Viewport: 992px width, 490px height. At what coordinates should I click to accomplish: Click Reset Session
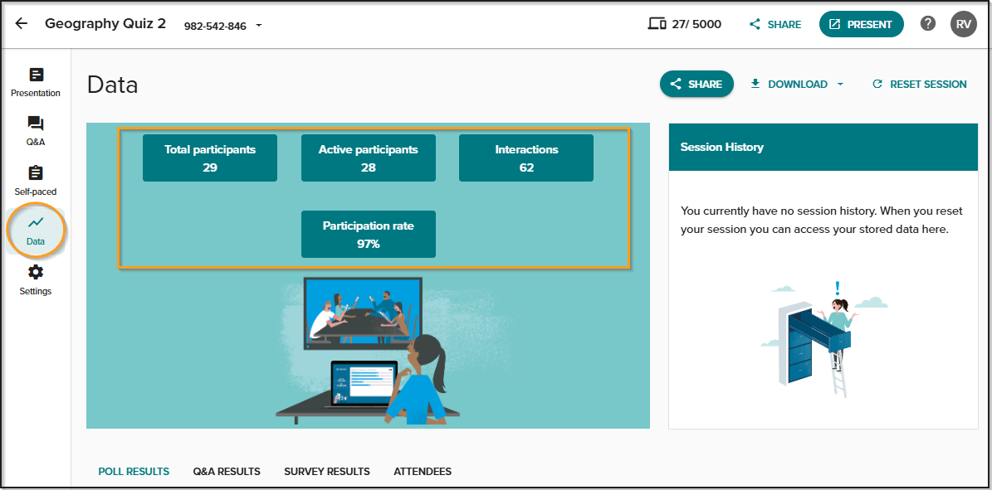coord(919,84)
